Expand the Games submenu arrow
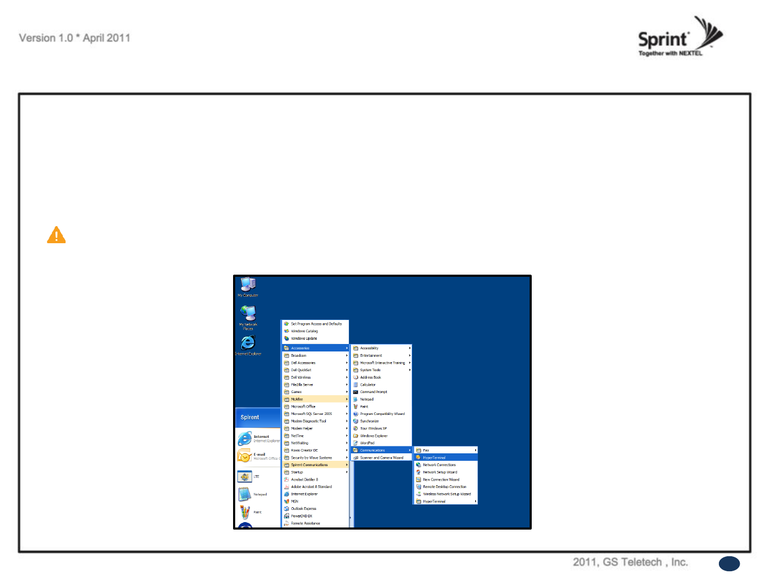The width and height of the screenshot is (768, 576). (347, 392)
